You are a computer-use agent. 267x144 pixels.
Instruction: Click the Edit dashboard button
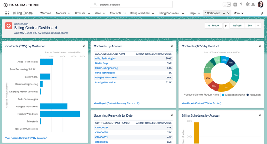(x=250, y=26)
